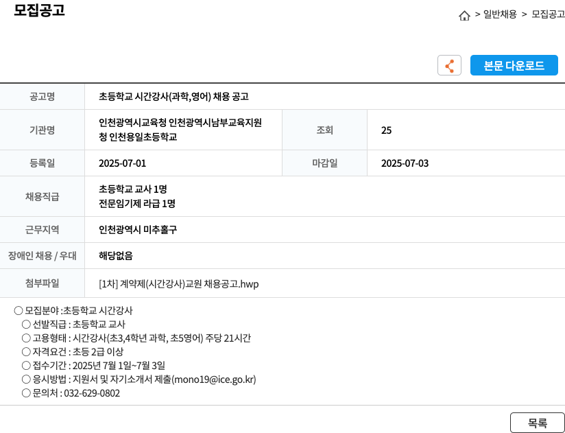Viewport: 565px width, 433px height.
Task: Click the 조회 label cell
Action: [x=324, y=130]
